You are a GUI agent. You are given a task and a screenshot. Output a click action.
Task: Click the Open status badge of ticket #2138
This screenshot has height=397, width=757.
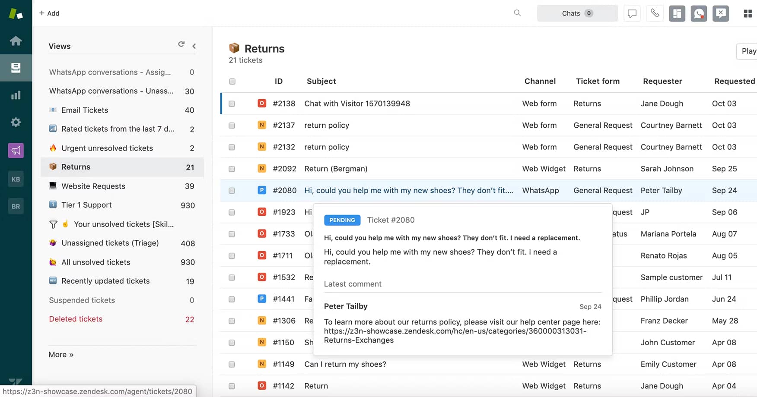pyautogui.click(x=261, y=103)
